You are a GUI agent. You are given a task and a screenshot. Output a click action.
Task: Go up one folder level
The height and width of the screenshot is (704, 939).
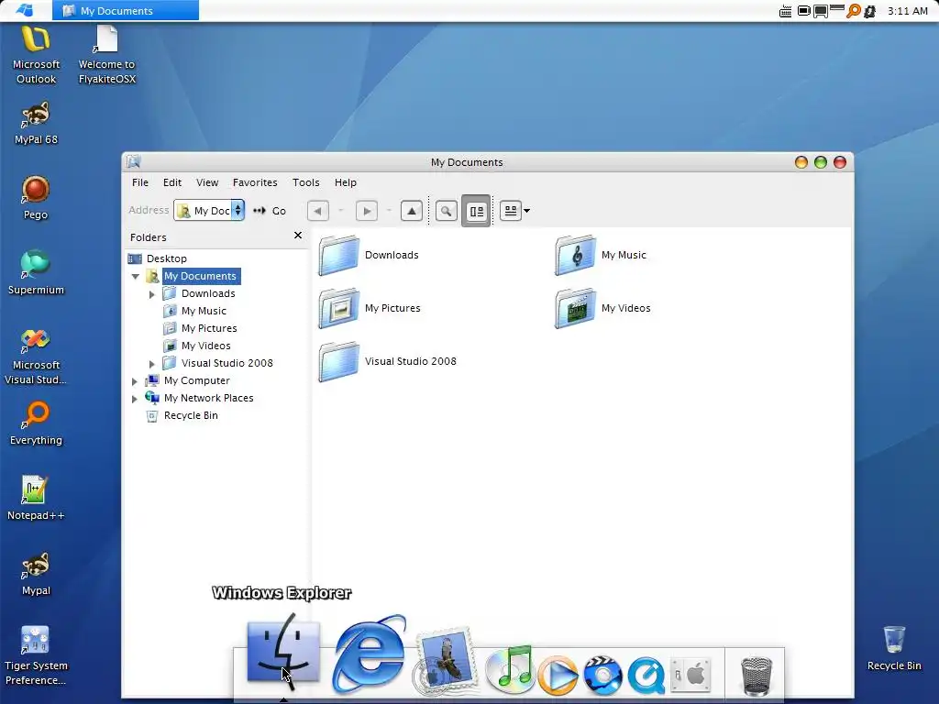click(x=412, y=211)
